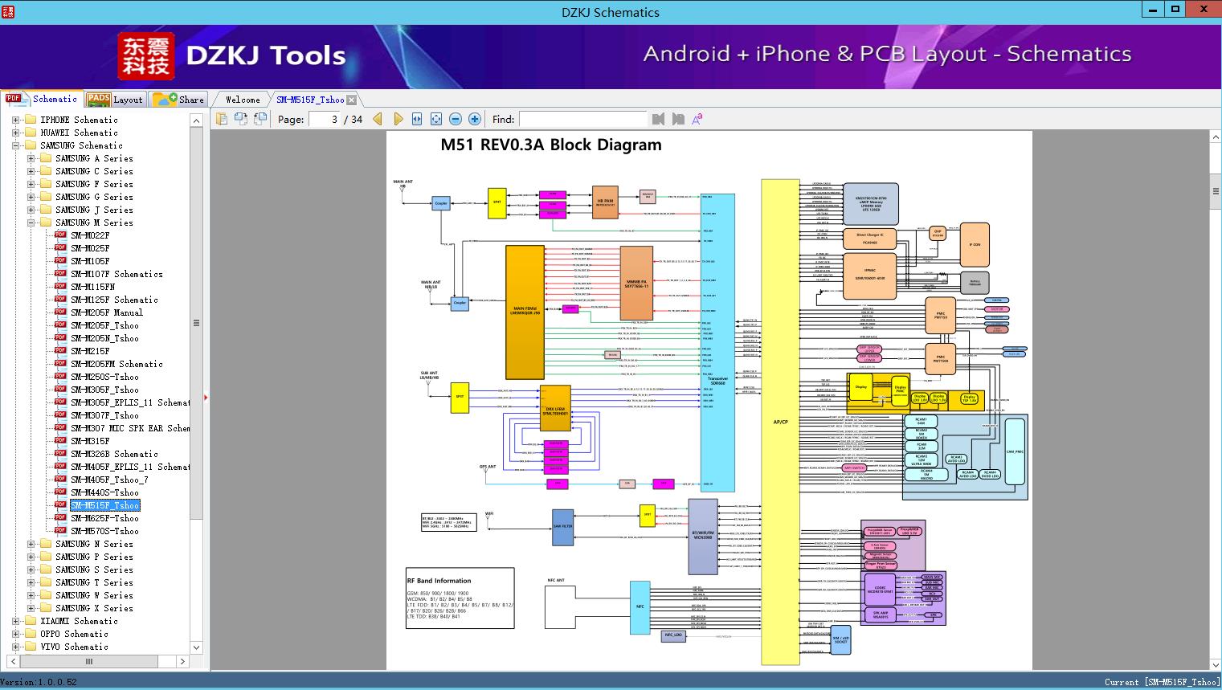Switch to the Layout tab
The image size is (1222, 690).
[x=115, y=100]
